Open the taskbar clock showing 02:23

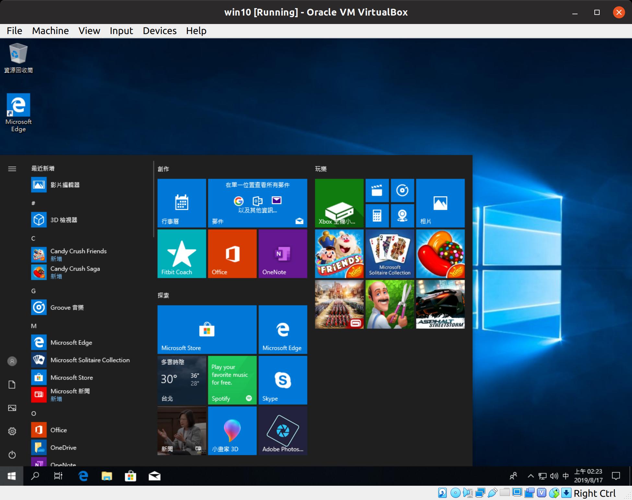[588, 476]
